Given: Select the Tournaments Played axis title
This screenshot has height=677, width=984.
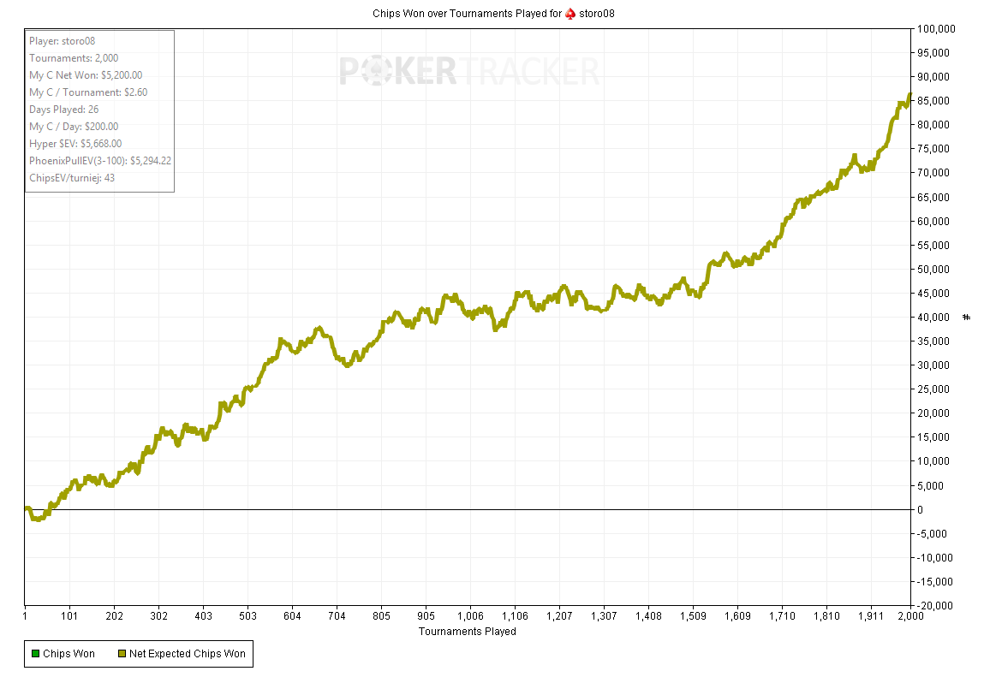Looking at the screenshot, I should (x=467, y=632).
